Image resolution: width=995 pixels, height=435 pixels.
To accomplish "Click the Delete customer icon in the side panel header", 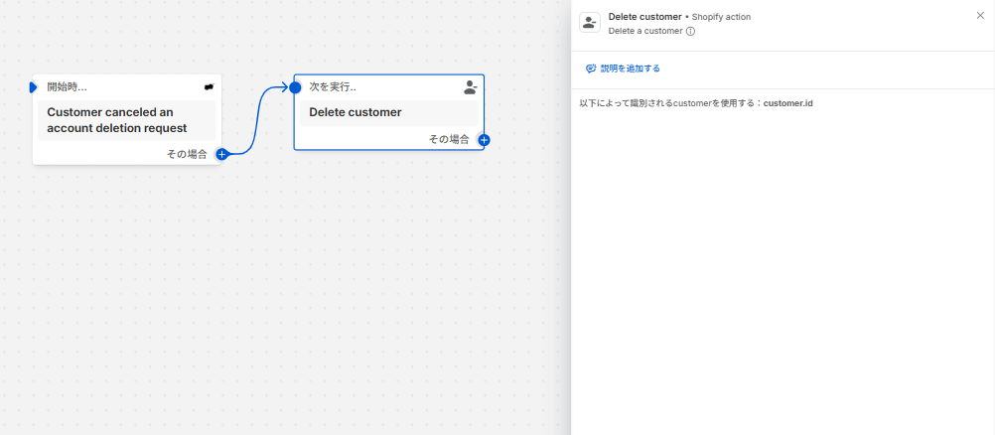I will tap(590, 23).
